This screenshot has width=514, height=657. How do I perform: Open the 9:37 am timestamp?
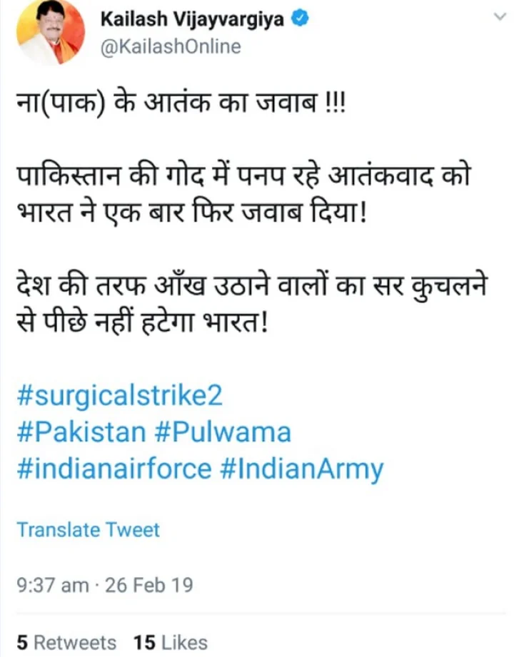point(52,584)
